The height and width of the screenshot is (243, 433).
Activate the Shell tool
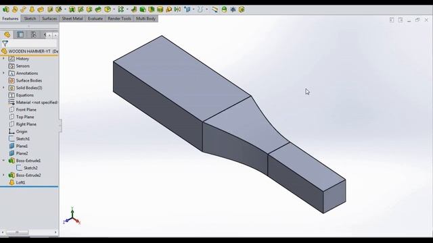point(152,9)
